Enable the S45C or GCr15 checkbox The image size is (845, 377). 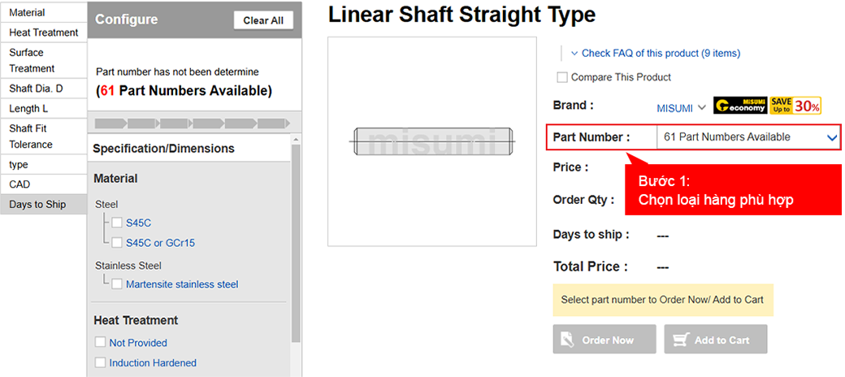[x=117, y=242]
